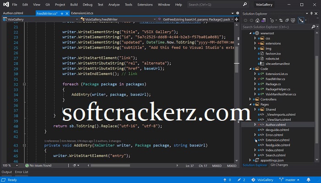Click the '1 reference' CodeLens link
Viewport: 321px width, 183px height.
[x=51, y=141]
